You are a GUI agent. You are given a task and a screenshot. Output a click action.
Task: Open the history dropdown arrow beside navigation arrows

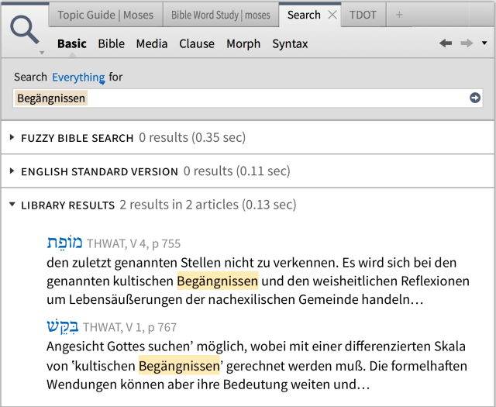[484, 43]
